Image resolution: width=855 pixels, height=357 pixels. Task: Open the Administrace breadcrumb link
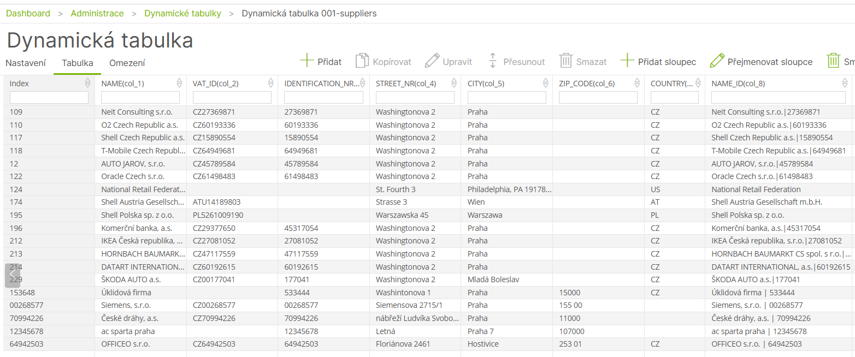coord(97,13)
